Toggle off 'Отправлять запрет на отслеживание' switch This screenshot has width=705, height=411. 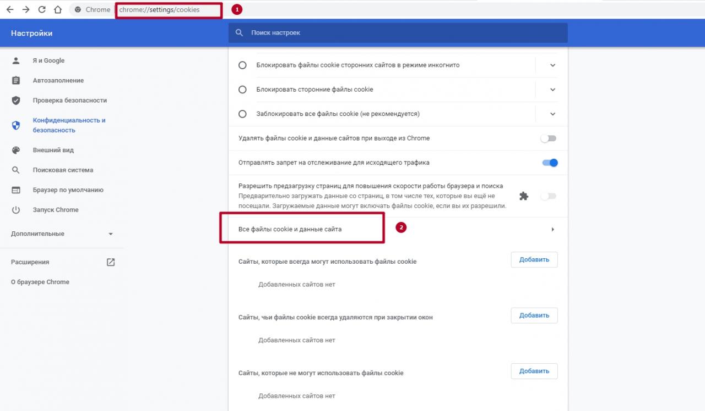point(548,163)
